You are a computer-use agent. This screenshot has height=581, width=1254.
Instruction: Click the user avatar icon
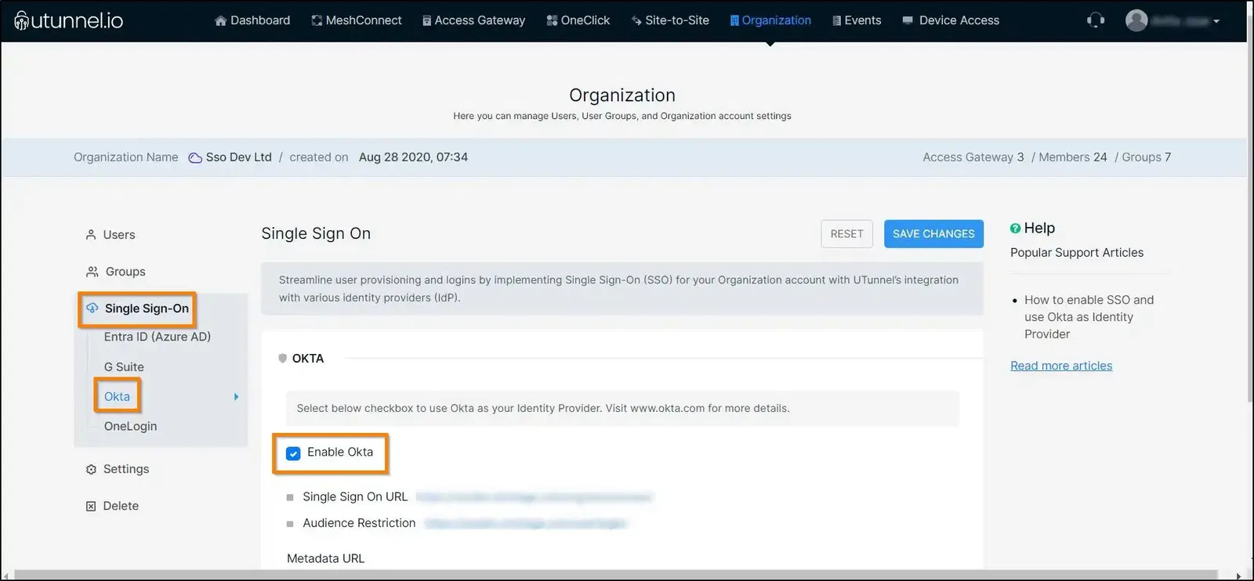pos(1136,20)
